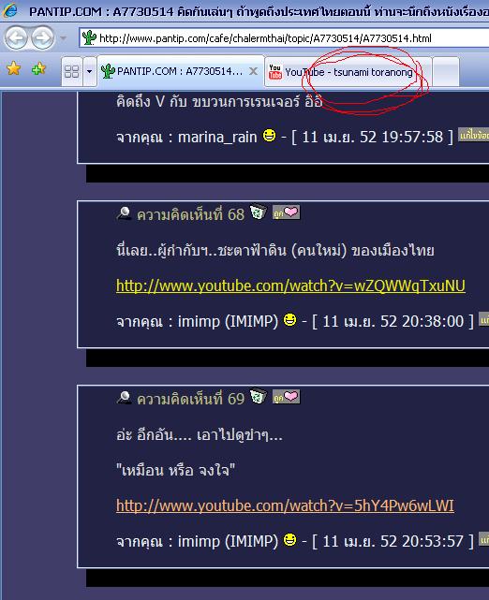Open the Favorites star icon
This screenshot has width=489, height=600.
pyautogui.click(x=13, y=68)
